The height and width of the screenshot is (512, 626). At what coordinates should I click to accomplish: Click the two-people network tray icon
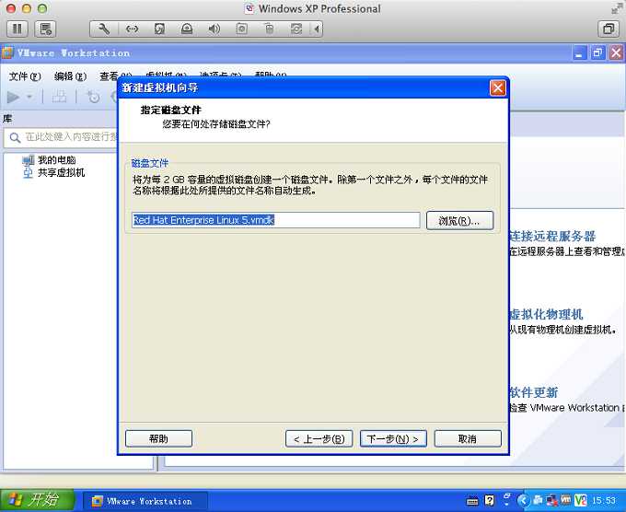click(x=538, y=500)
